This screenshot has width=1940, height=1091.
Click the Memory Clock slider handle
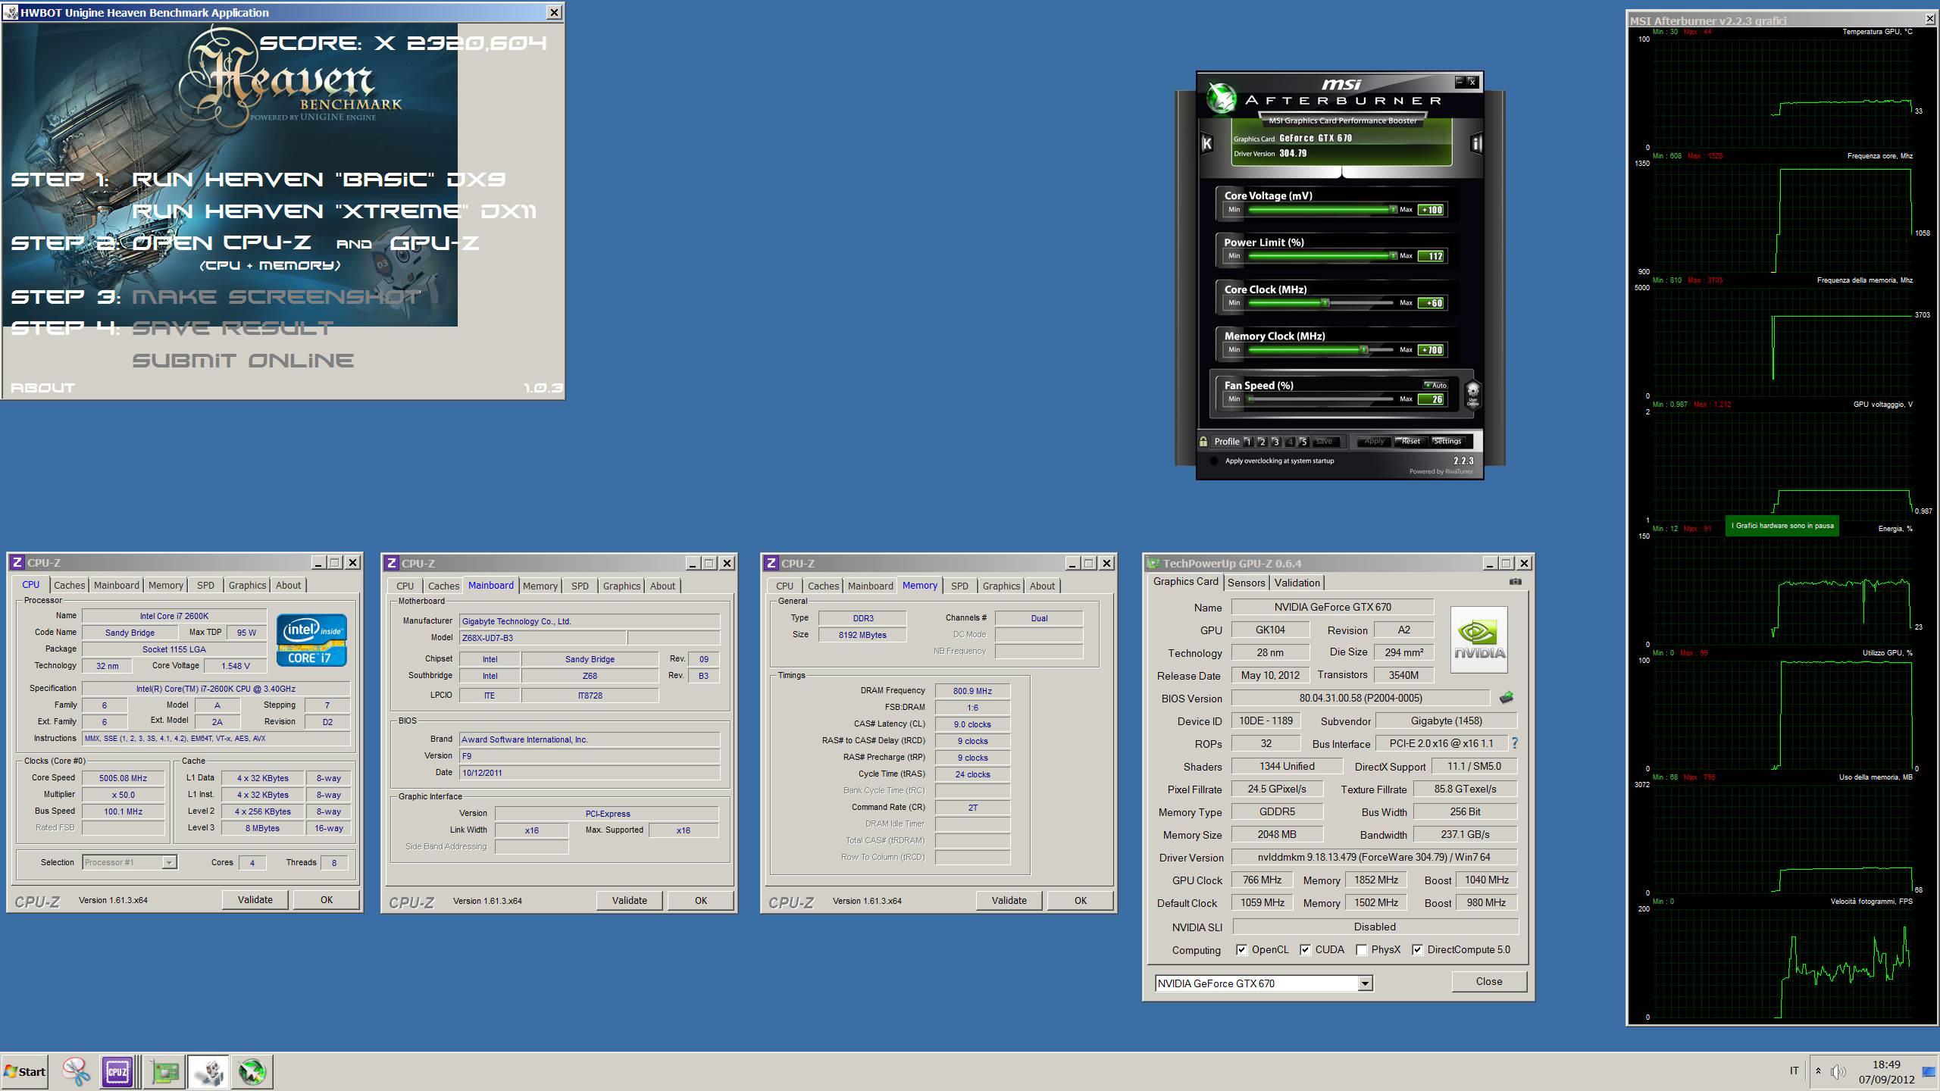[1363, 350]
